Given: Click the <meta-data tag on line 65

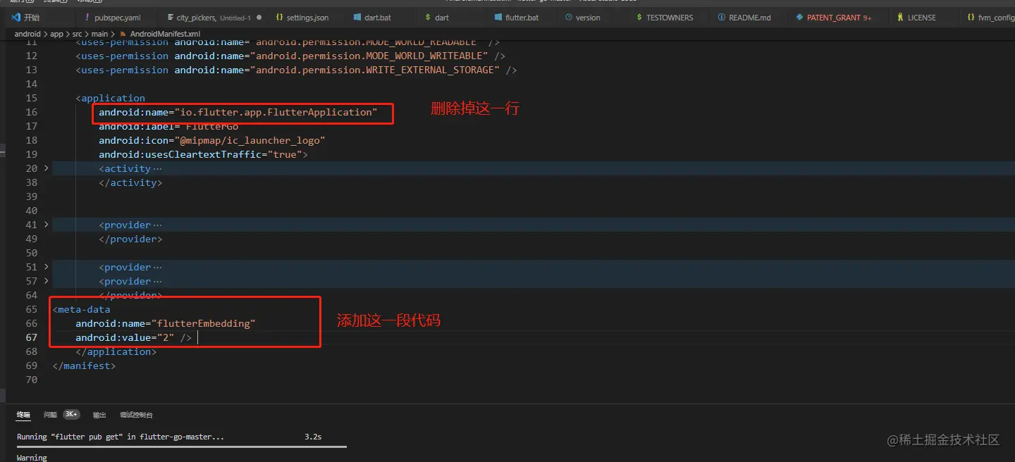Looking at the screenshot, I should (81, 309).
